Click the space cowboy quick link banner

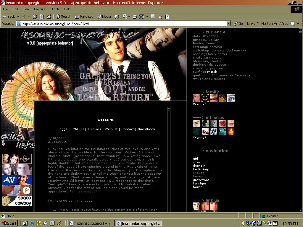coord(17,201)
